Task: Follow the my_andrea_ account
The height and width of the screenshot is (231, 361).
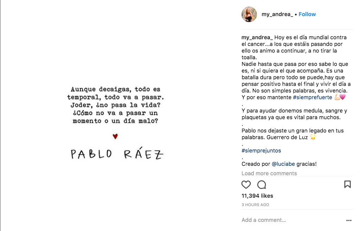Action: [x=307, y=14]
